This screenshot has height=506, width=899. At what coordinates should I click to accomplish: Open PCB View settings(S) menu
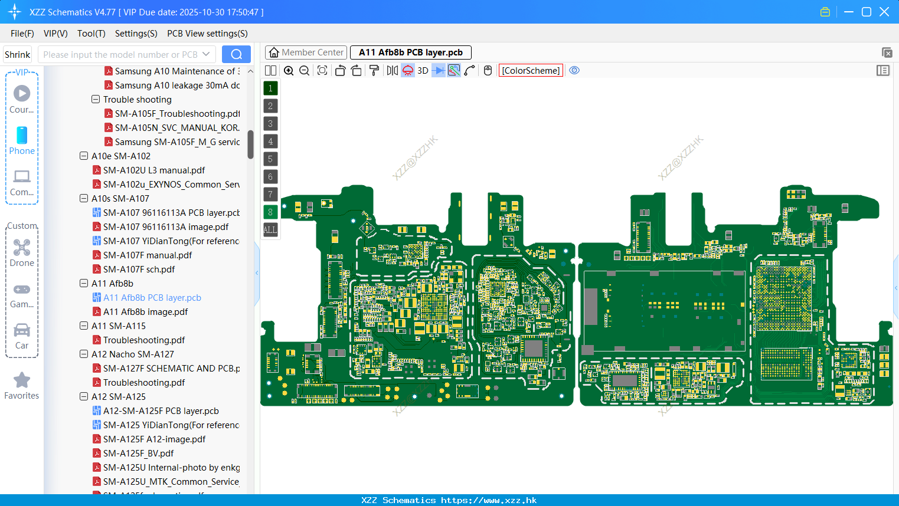(208, 34)
